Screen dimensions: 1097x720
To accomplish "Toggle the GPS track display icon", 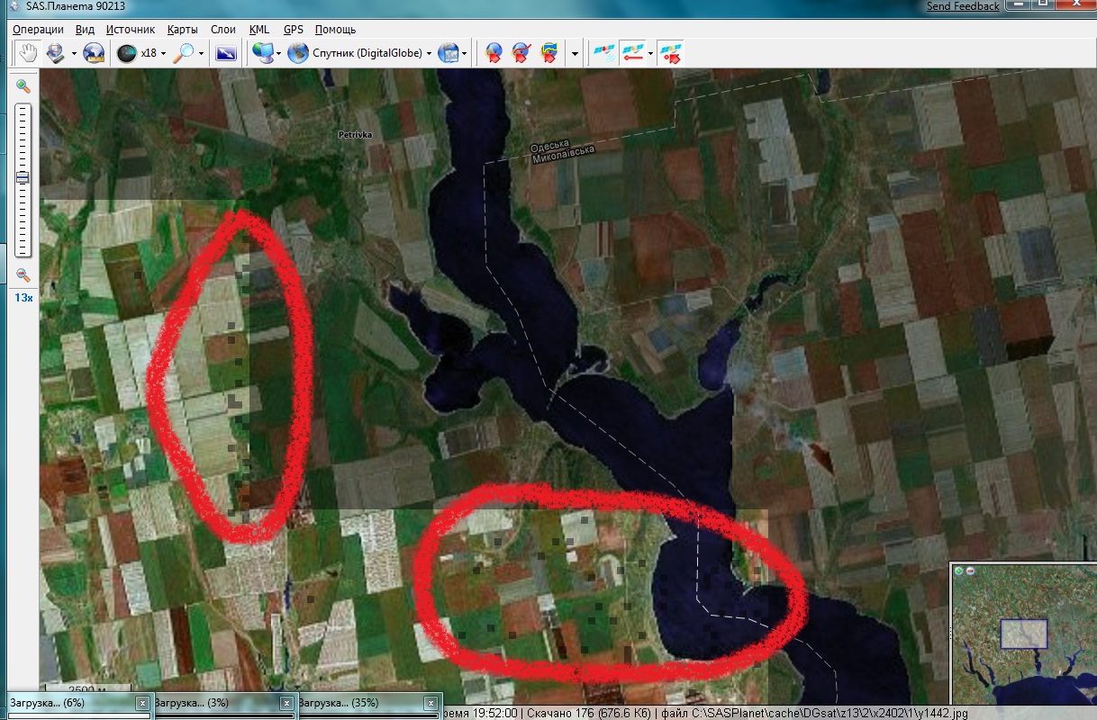I will pos(634,53).
